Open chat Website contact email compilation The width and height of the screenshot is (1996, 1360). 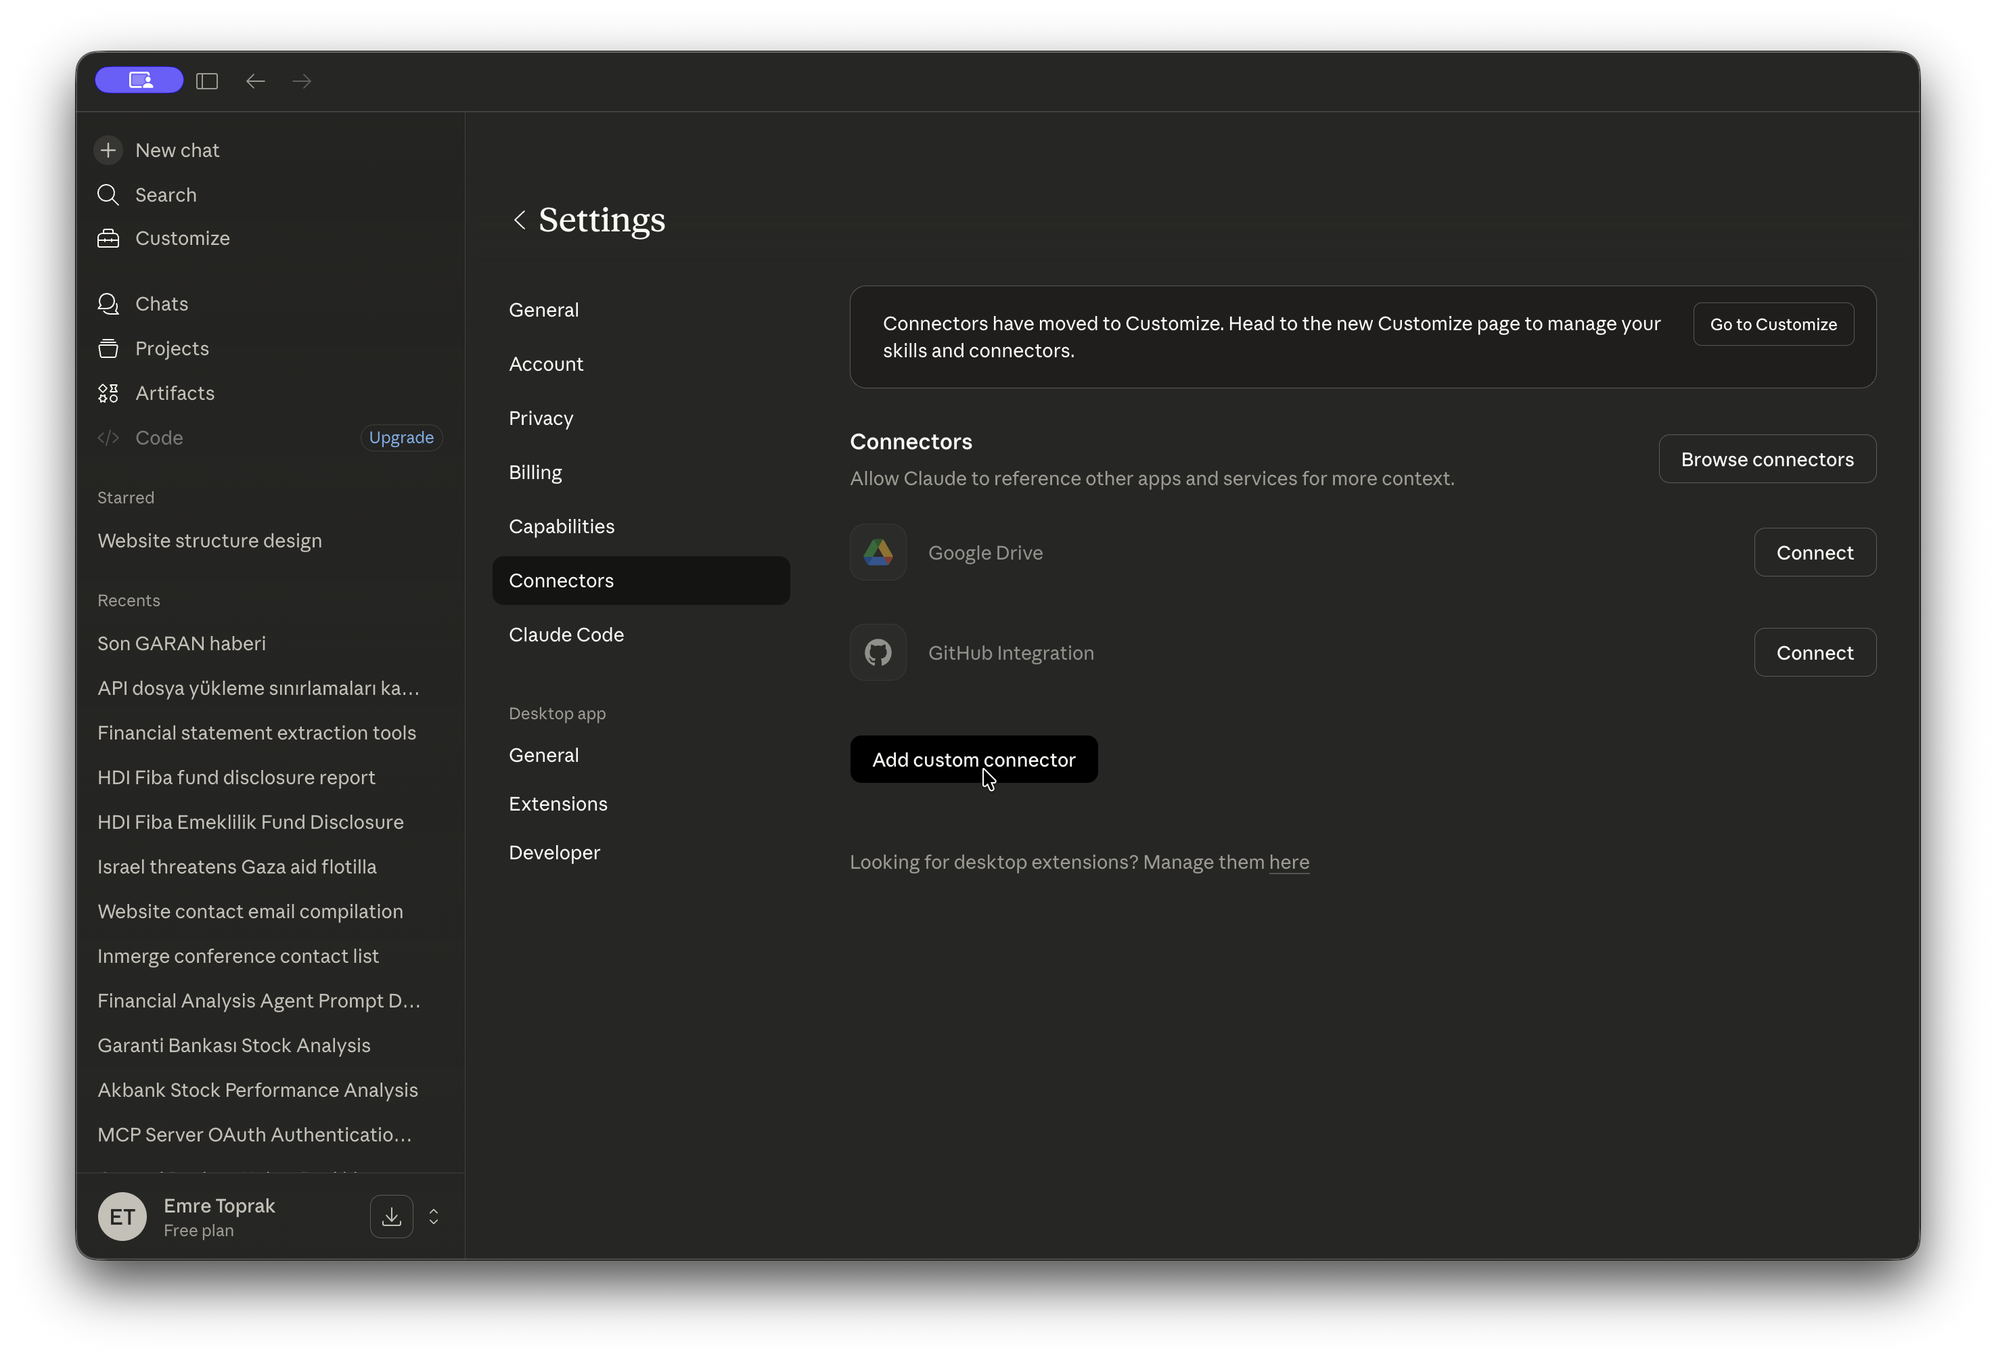pyautogui.click(x=250, y=911)
